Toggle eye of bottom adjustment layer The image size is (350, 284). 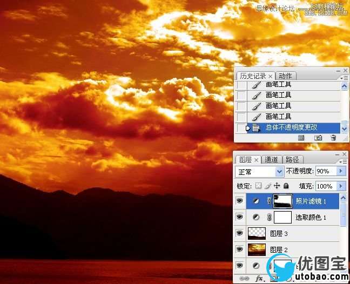pyautogui.click(x=239, y=266)
